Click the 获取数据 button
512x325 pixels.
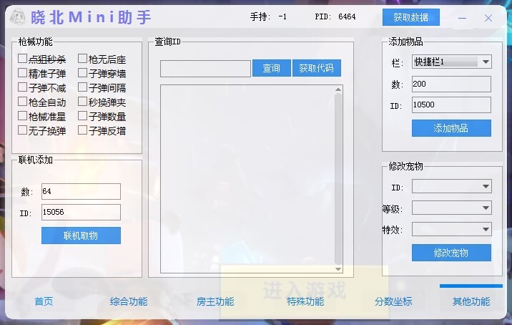click(411, 17)
